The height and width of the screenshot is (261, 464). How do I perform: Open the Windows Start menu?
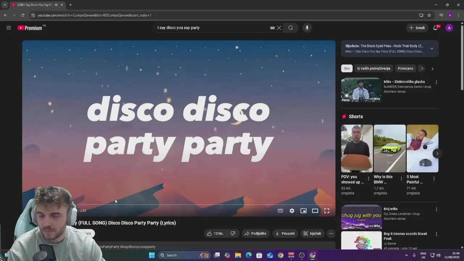coord(152,255)
